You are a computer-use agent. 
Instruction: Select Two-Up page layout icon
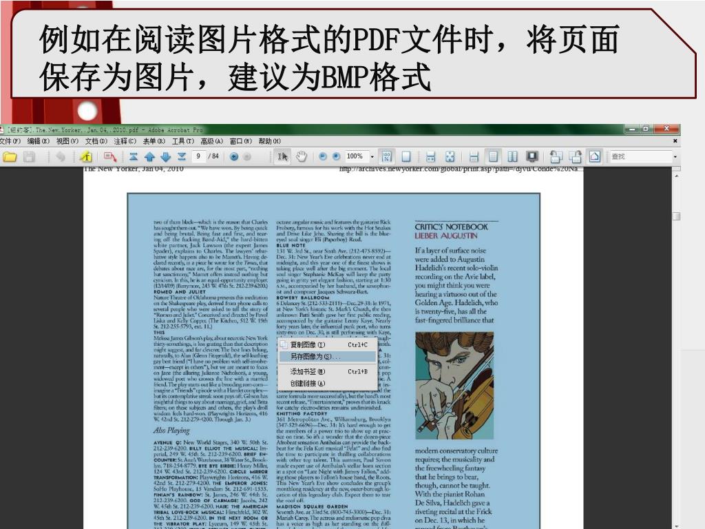tap(512, 156)
